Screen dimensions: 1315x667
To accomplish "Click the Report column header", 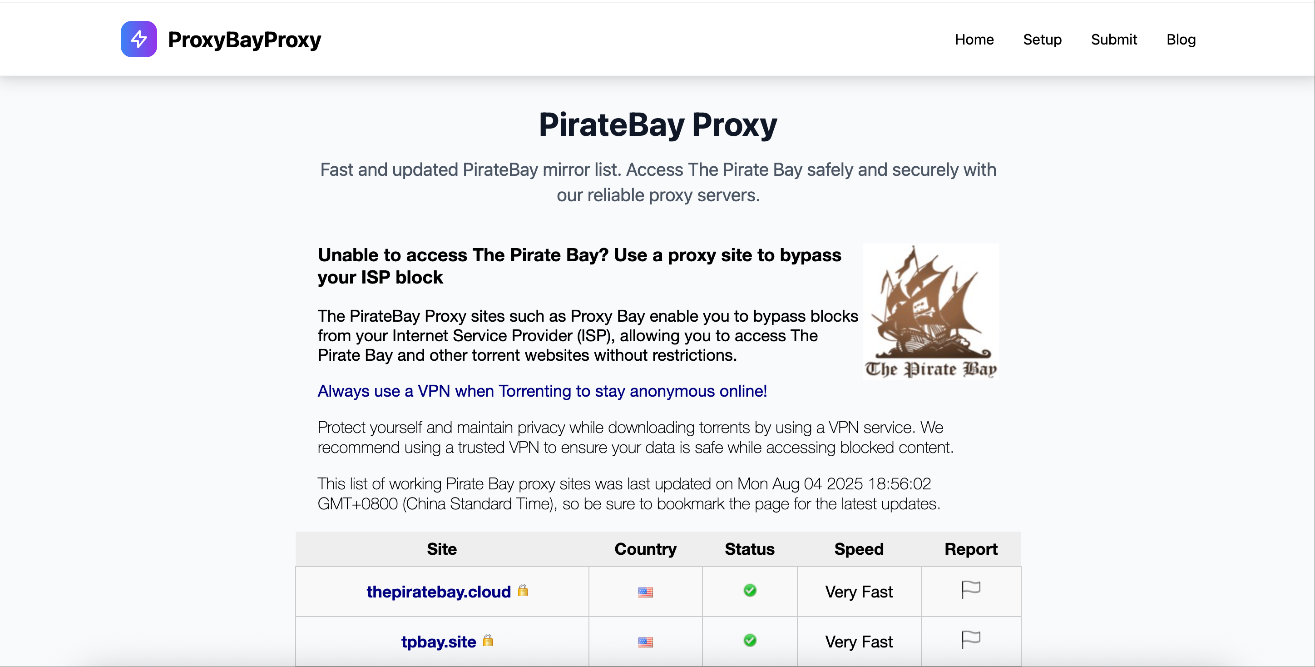I will point(971,549).
